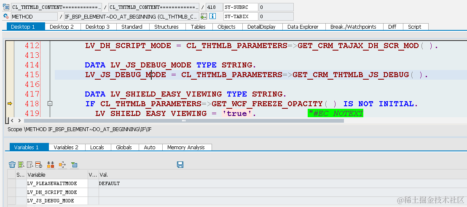Open the Data Explorer tab

(303, 27)
